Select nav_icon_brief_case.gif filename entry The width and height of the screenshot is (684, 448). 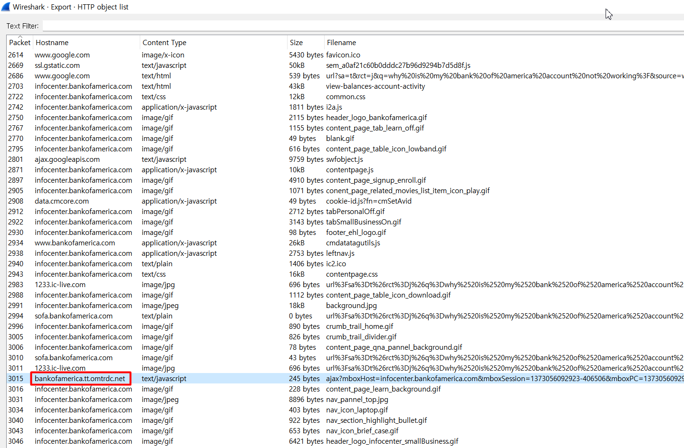click(362, 431)
